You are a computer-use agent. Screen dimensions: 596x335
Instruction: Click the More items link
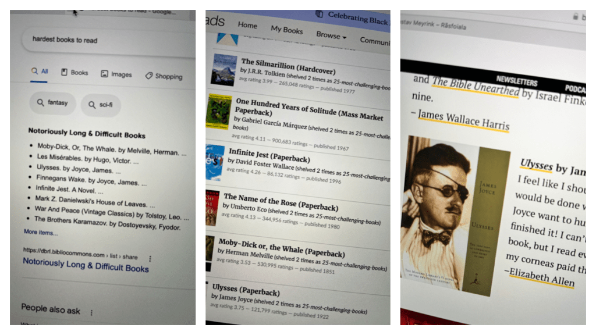(41, 233)
